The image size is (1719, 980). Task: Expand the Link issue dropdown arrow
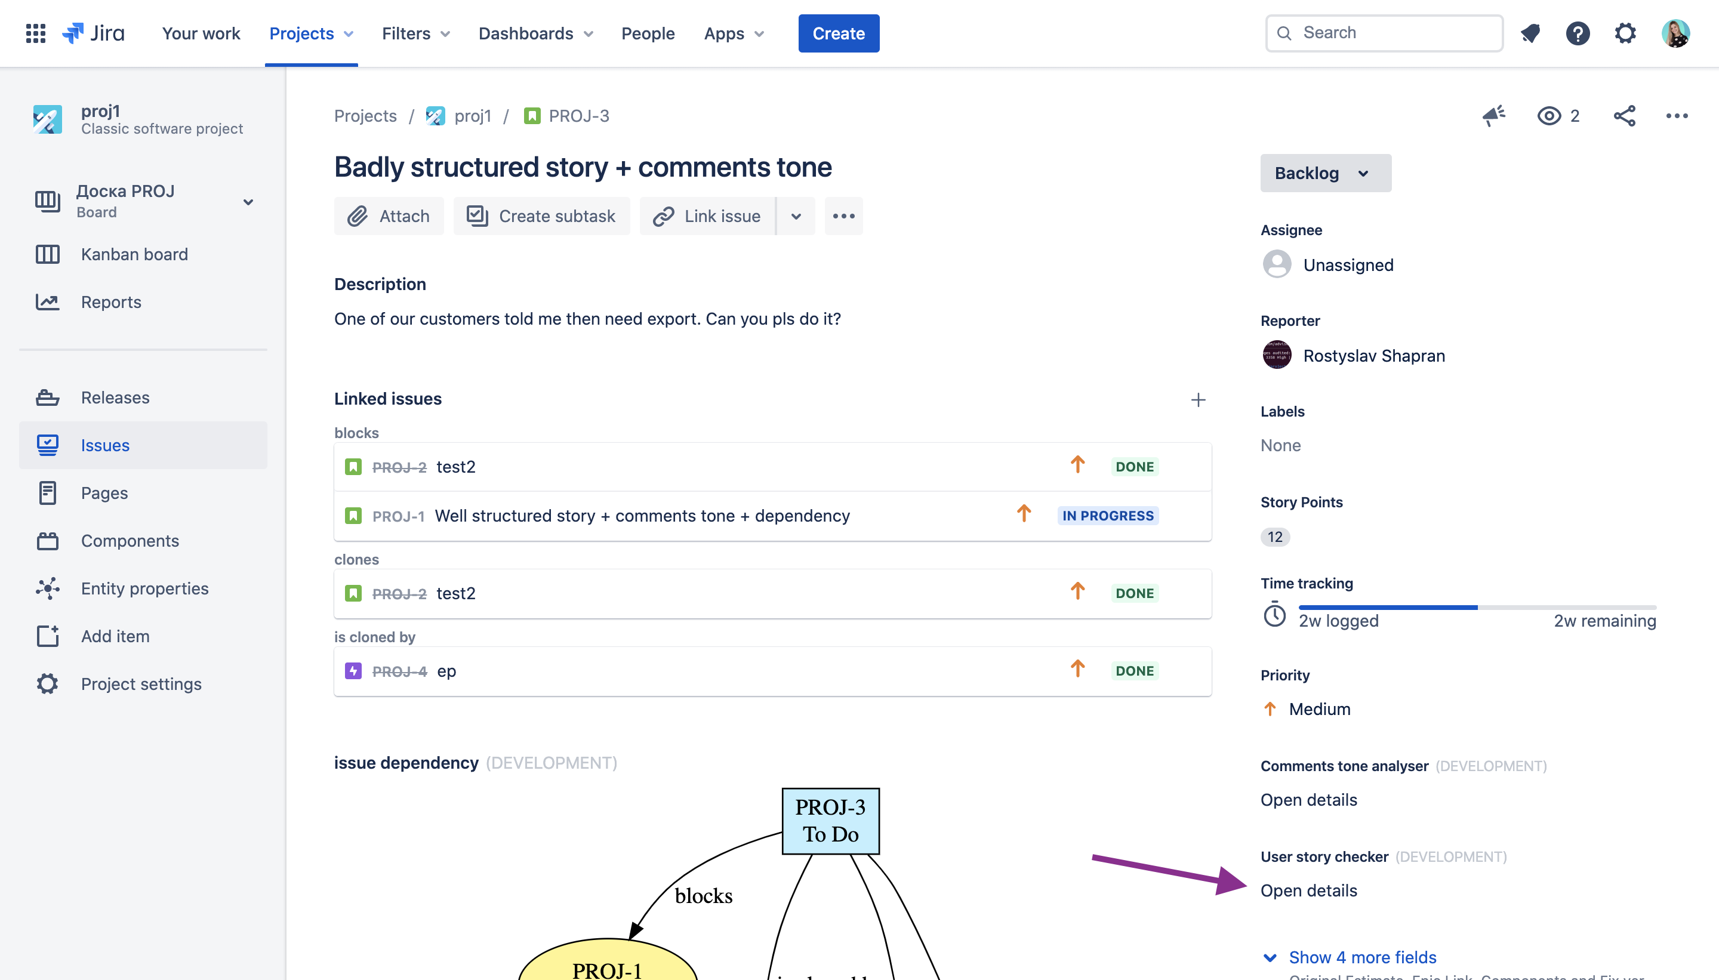796,216
